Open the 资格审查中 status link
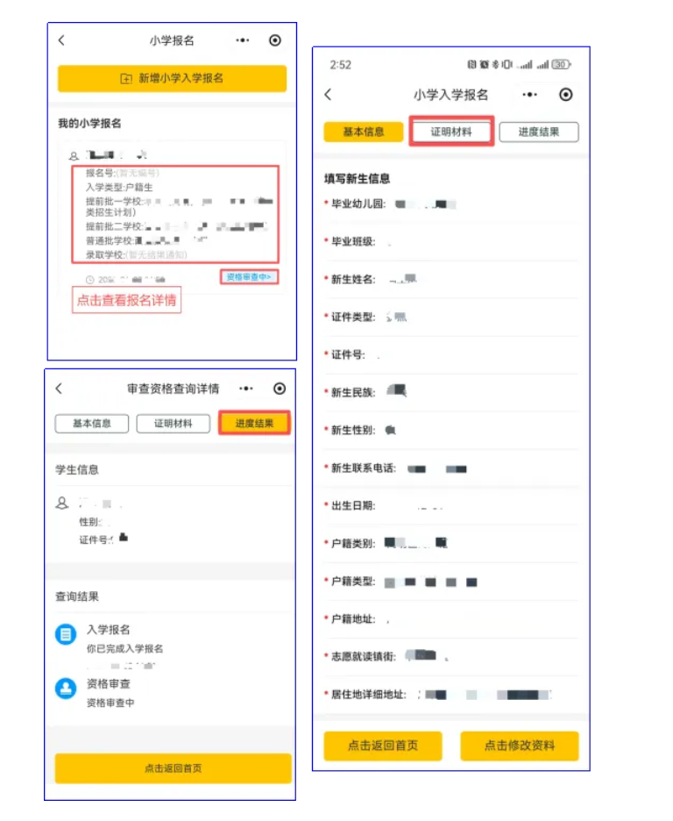673x821 pixels. point(249,277)
